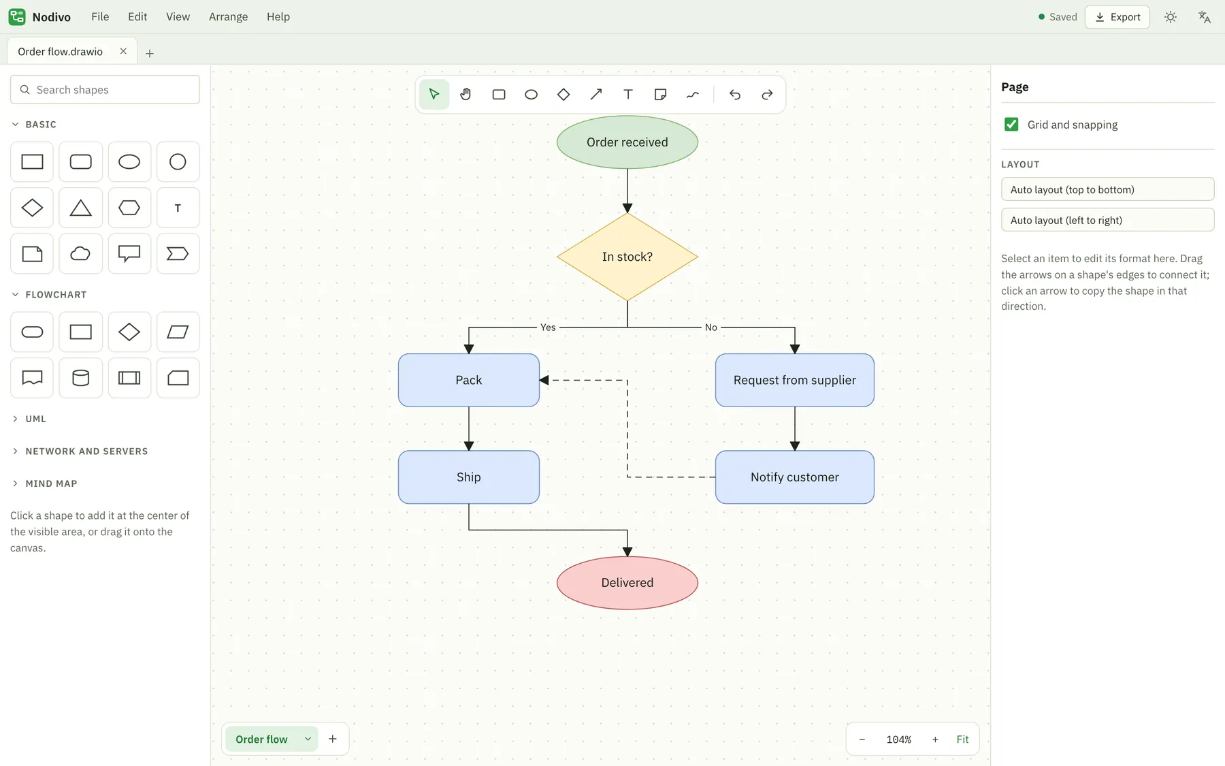Pick the ellipse tool in toolbar
Image resolution: width=1225 pixels, height=766 pixels.
[532, 95]
